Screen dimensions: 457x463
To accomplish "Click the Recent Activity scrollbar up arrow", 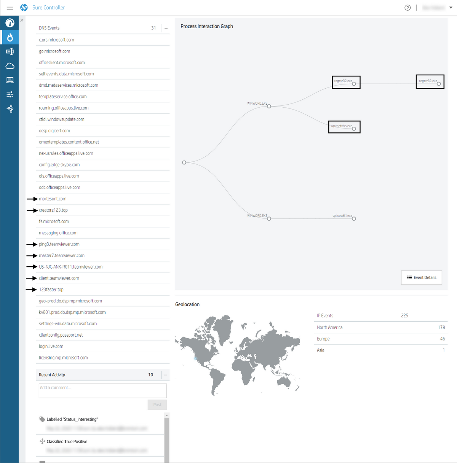I will click(x=166, y=415).
